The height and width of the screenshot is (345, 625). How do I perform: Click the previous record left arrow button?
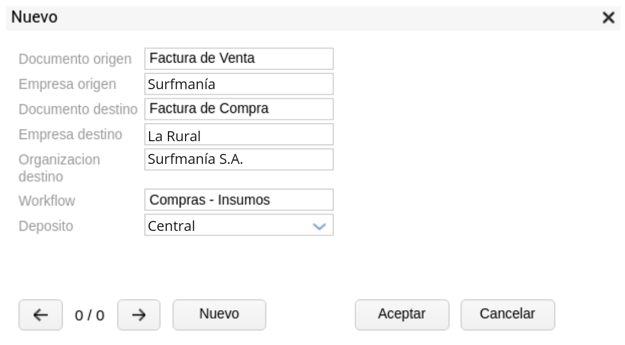point(40,315)
